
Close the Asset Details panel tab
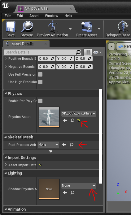coord(46,44)
